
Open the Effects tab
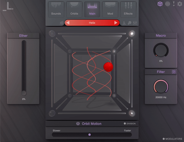(x=128, y=10)
